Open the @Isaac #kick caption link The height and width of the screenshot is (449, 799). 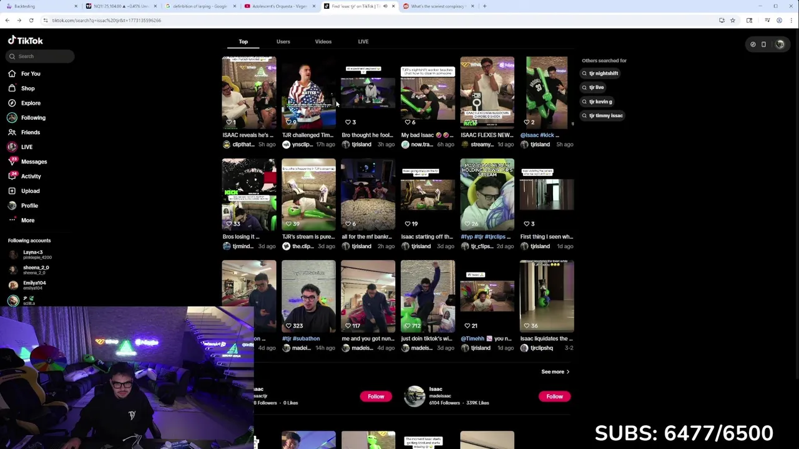540,135
